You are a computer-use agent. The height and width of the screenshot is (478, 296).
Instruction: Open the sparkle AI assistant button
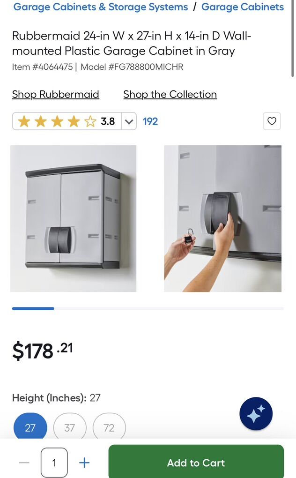click(256, 414)
